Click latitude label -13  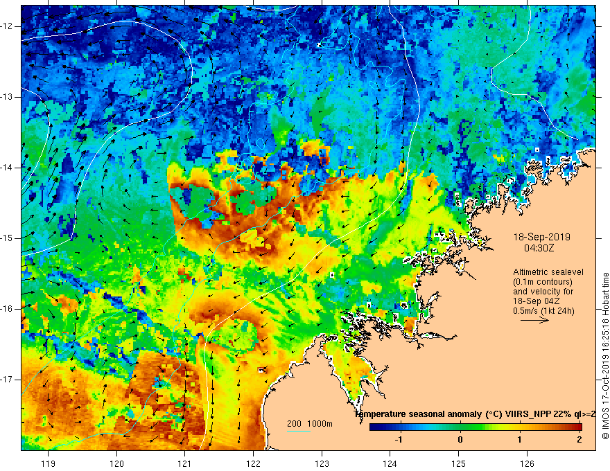7,97
